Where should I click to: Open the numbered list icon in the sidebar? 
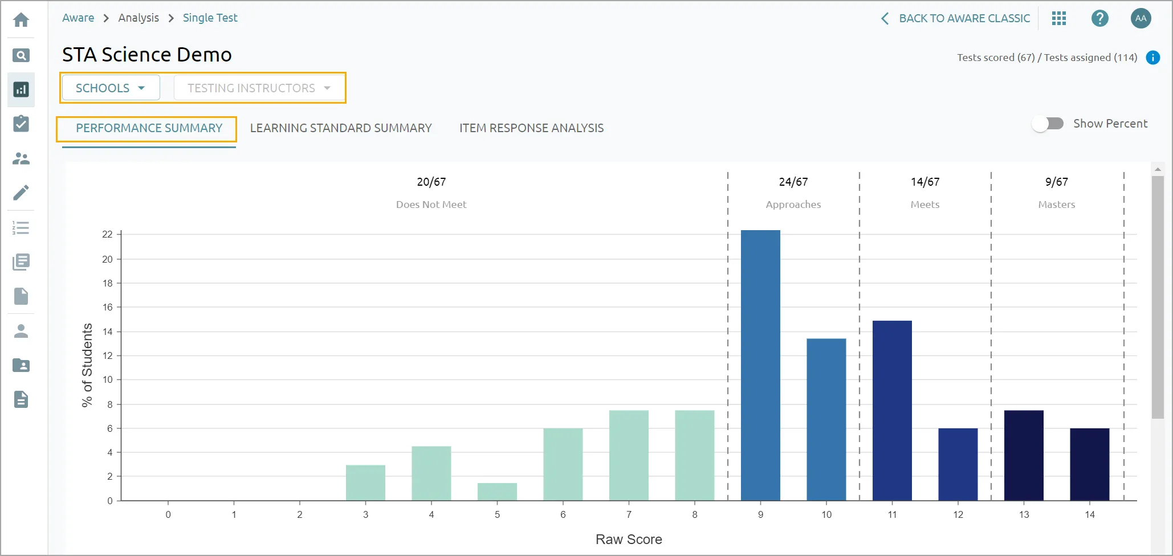pyautogui.click(x=21, y=227)
